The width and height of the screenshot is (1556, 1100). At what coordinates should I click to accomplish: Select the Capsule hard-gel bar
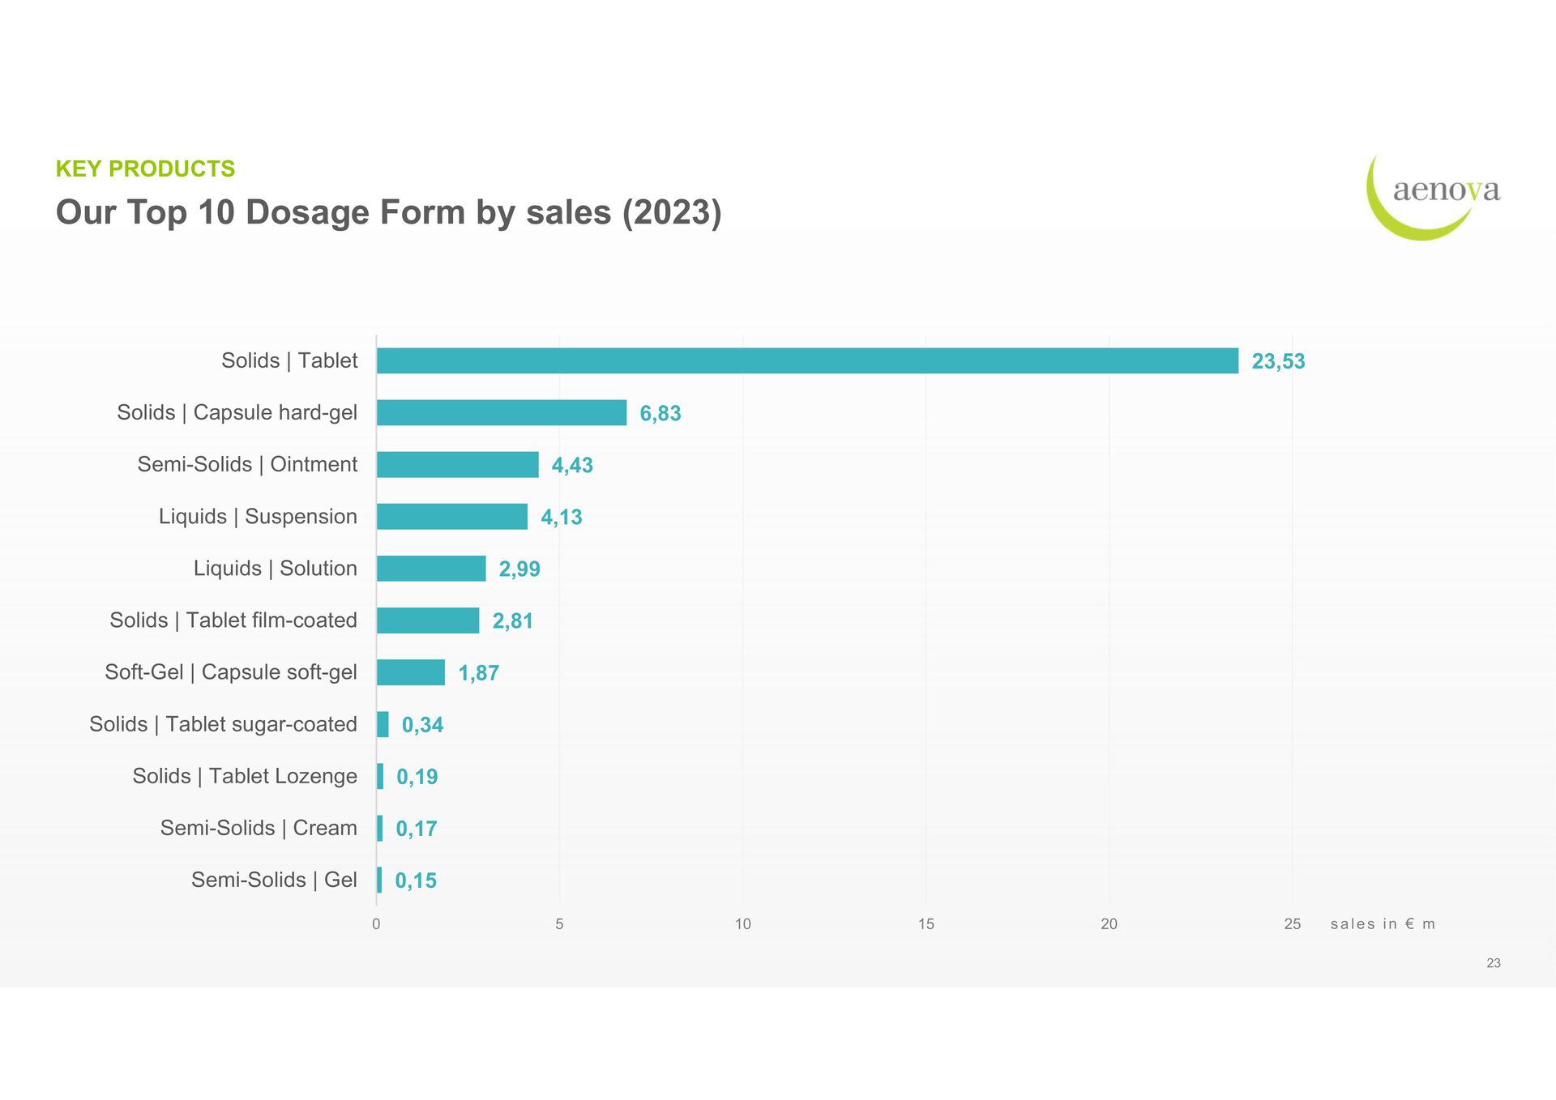(502, 412)
